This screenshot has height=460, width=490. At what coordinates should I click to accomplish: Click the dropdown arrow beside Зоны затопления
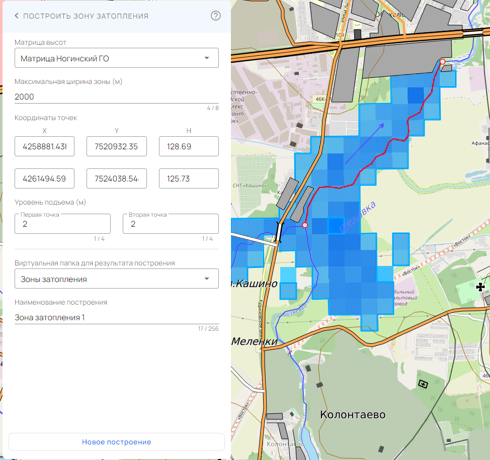pyautogui.click(x=207, y=279)
